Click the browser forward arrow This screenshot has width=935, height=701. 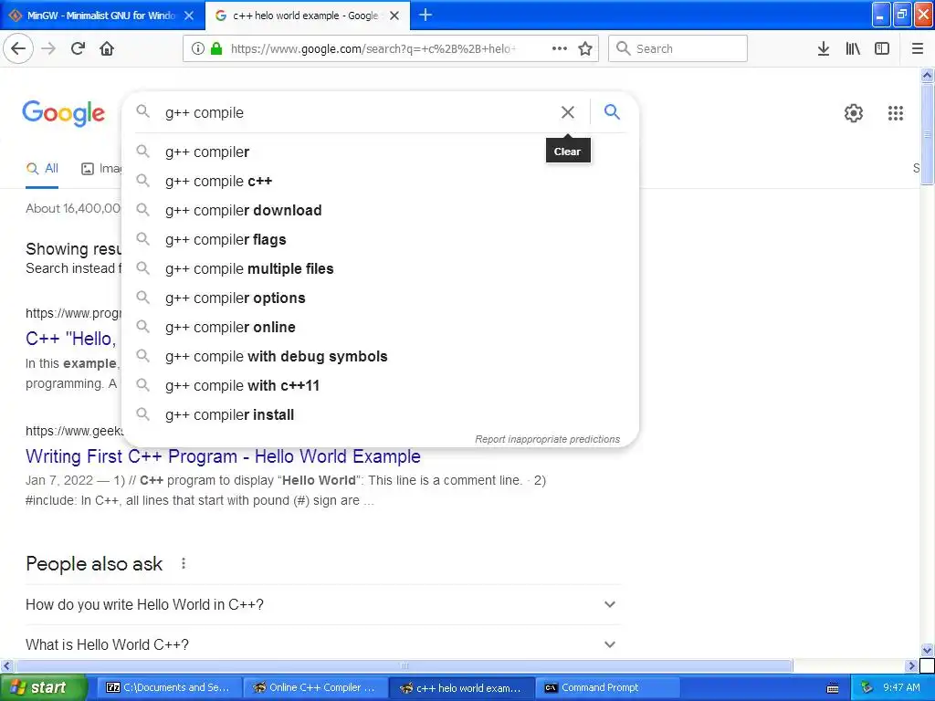coord(48,48)
